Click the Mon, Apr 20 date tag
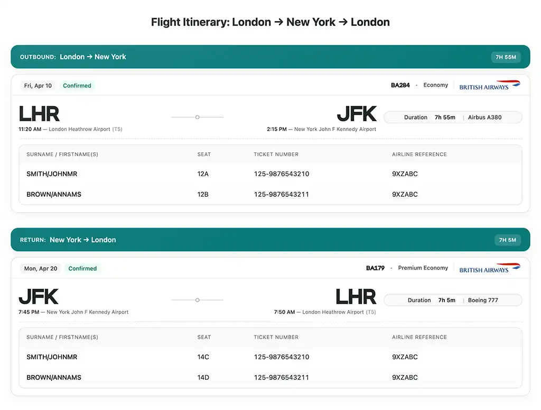Viewport: 541px width, 410px height. (x=41, y=269)
